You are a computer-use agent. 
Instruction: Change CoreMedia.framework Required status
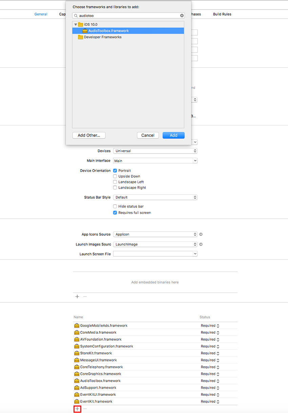click(210, 333)
